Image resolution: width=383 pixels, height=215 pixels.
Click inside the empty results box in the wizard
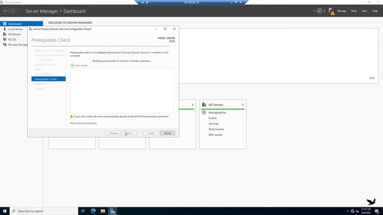tap(122, 90)
